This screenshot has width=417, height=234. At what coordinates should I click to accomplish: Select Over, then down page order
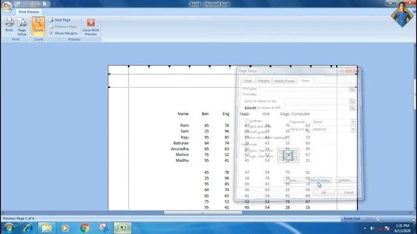[x=246, y=156]
